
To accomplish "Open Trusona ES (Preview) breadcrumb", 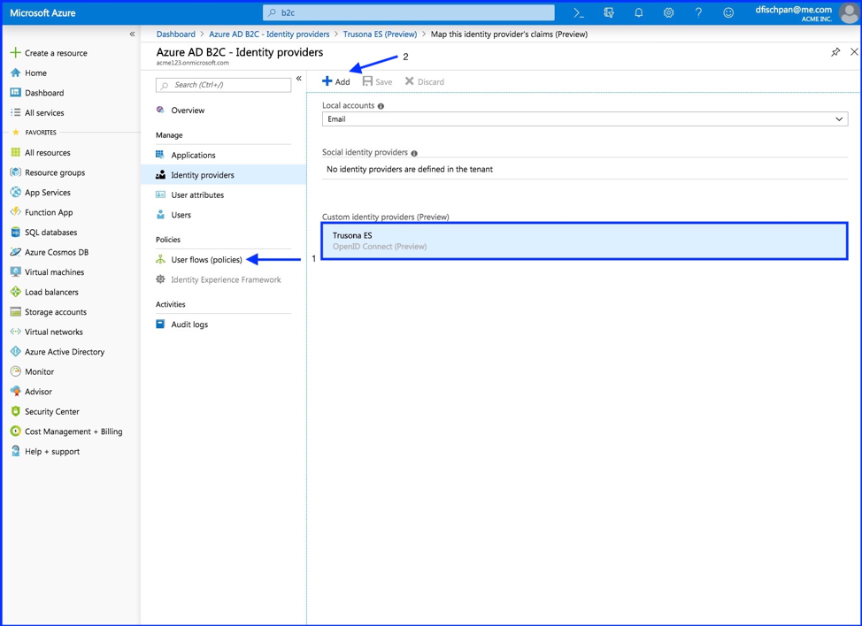I will [x=380, y=34].
